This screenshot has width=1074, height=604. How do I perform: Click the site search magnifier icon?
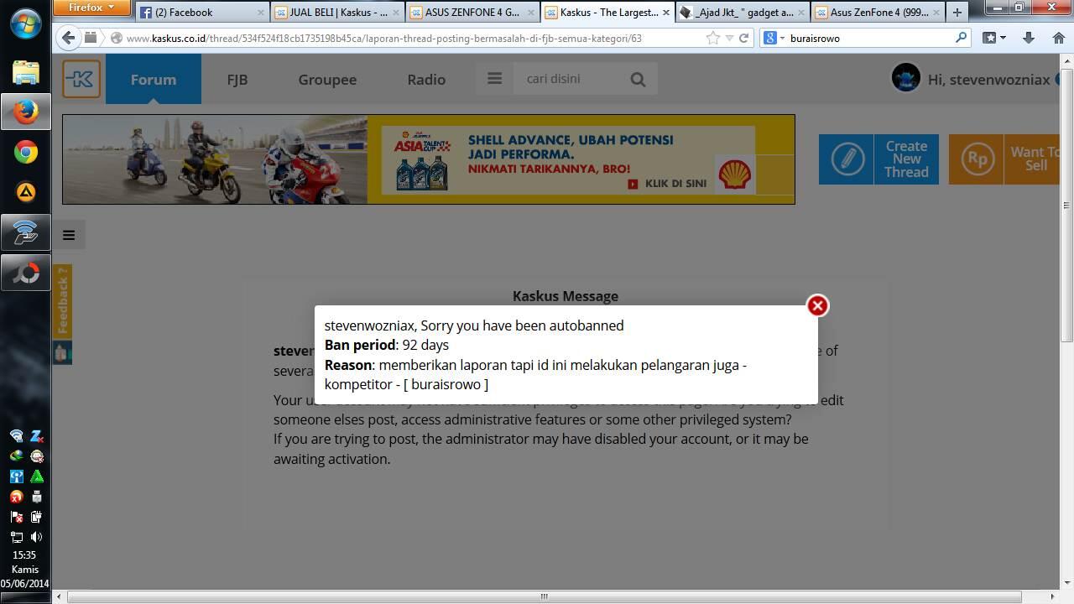click(639, 79)
